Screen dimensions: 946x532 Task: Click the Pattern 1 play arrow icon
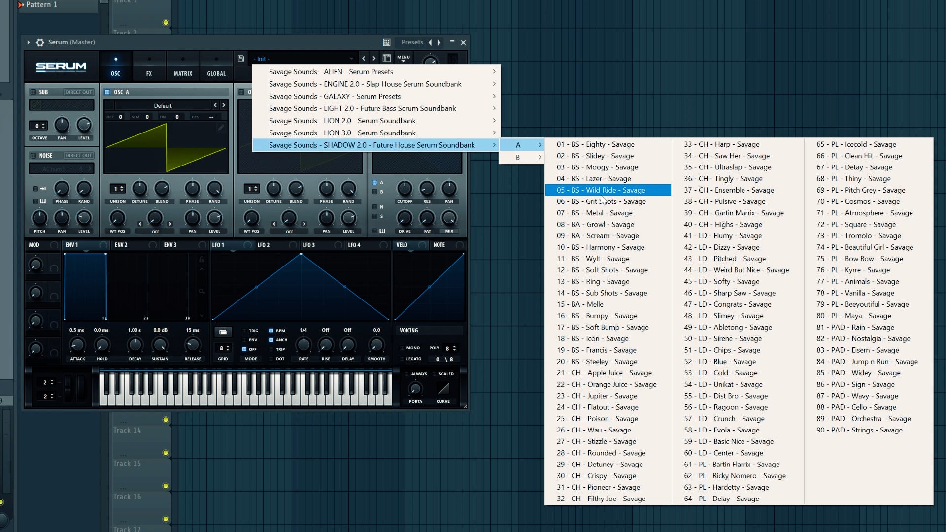point(21,5)
